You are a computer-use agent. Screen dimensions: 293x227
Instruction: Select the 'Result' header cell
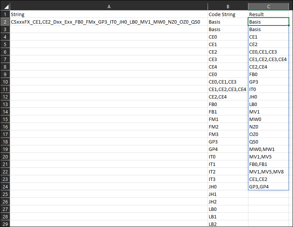(268, 14)
